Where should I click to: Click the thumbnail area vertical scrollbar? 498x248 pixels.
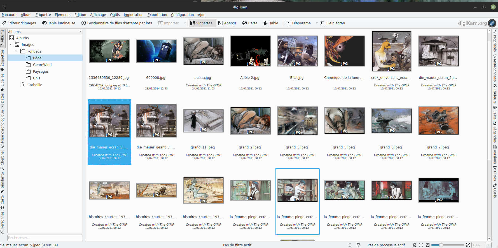(x=489, y=135)
